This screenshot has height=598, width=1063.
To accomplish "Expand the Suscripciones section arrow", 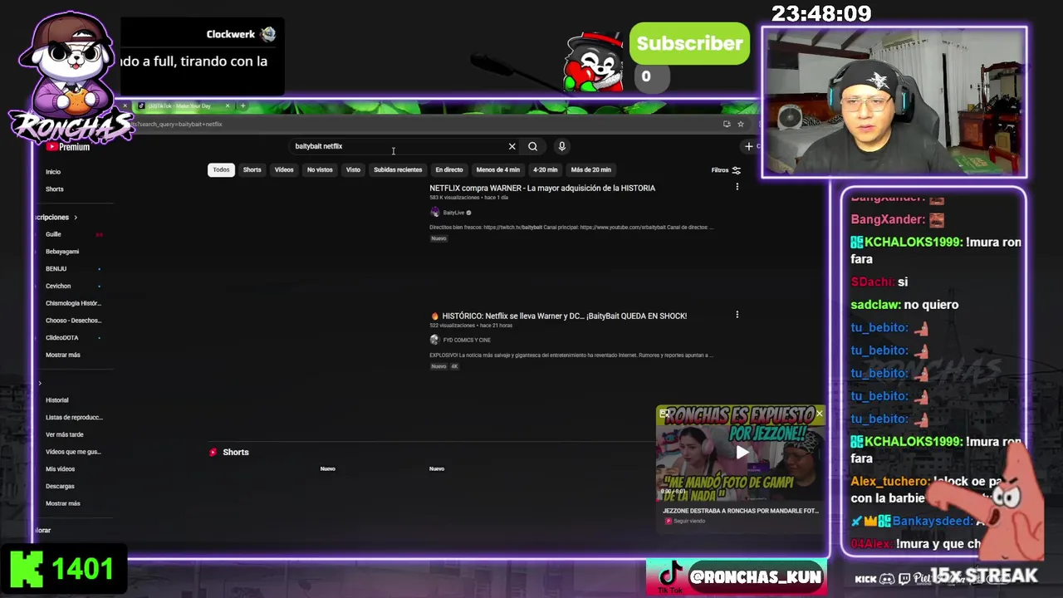I will 76,218.
